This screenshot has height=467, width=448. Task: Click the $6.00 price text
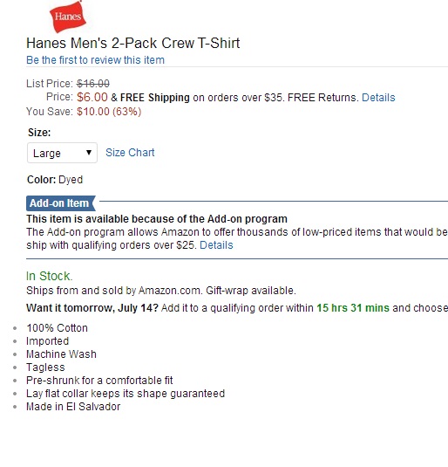(x=92, y=97)
